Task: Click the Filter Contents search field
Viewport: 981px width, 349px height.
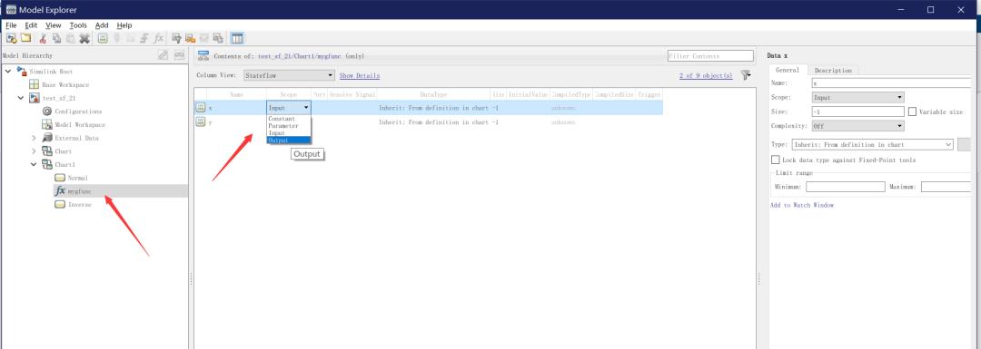Action: [710, 55]
